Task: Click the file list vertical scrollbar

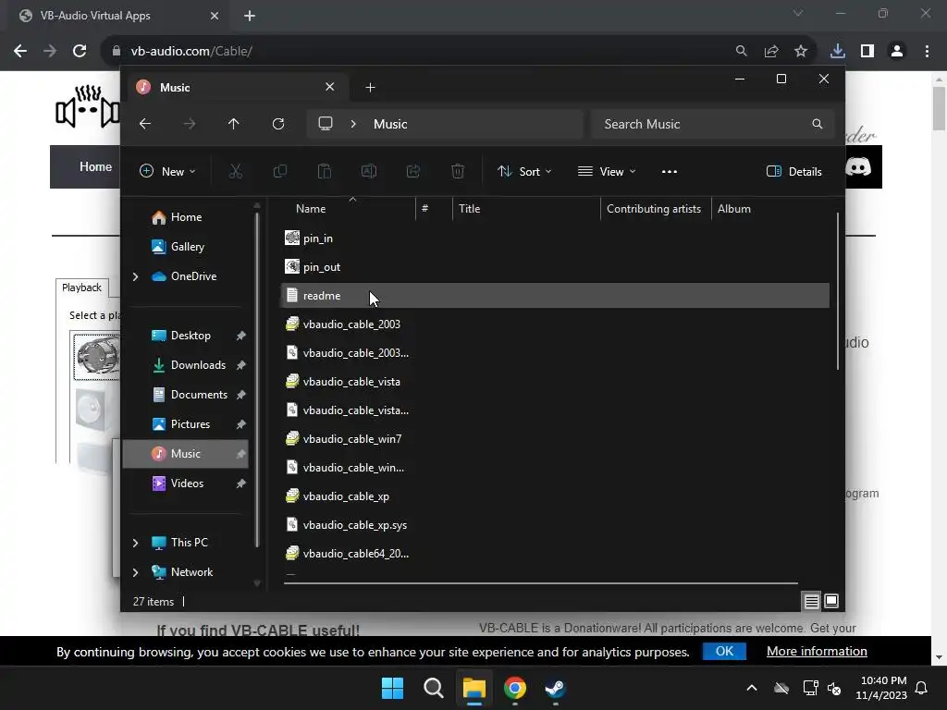Action: [837, 290]
